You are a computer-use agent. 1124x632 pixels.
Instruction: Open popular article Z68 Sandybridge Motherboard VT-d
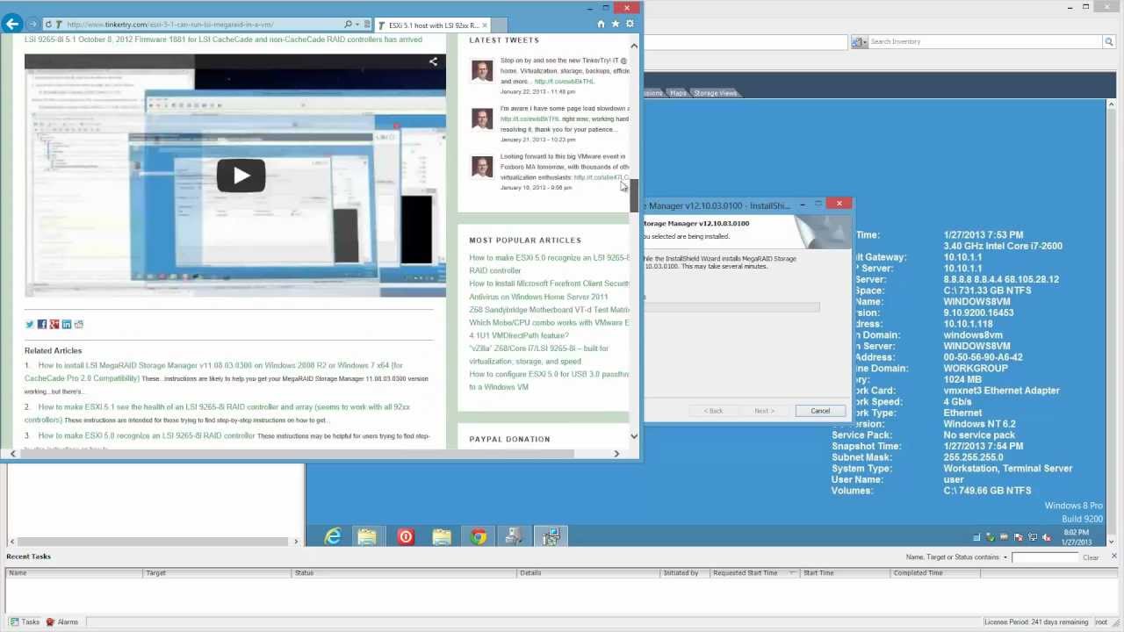(x=549, y=310)
